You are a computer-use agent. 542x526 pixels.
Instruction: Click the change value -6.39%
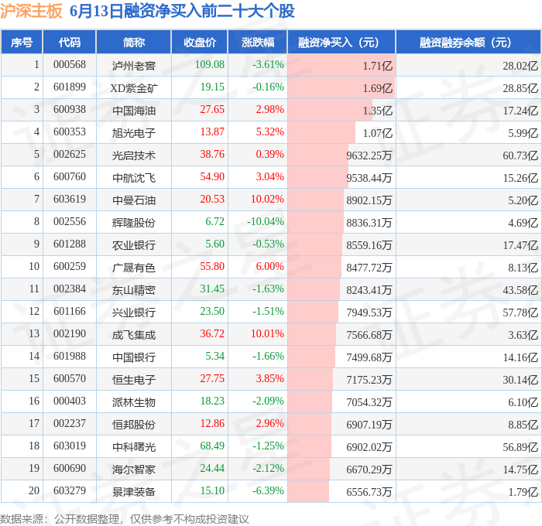(x=268, y=491)
